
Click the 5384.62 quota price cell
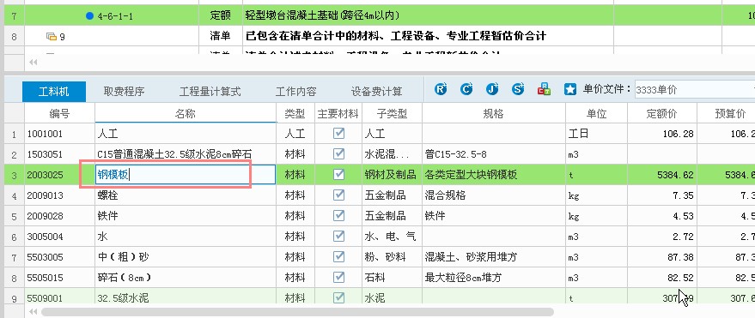(661, 174)
